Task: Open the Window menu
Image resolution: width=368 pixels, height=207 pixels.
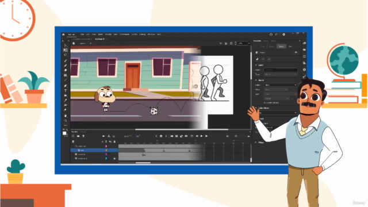Action: (x=151, y=34)
